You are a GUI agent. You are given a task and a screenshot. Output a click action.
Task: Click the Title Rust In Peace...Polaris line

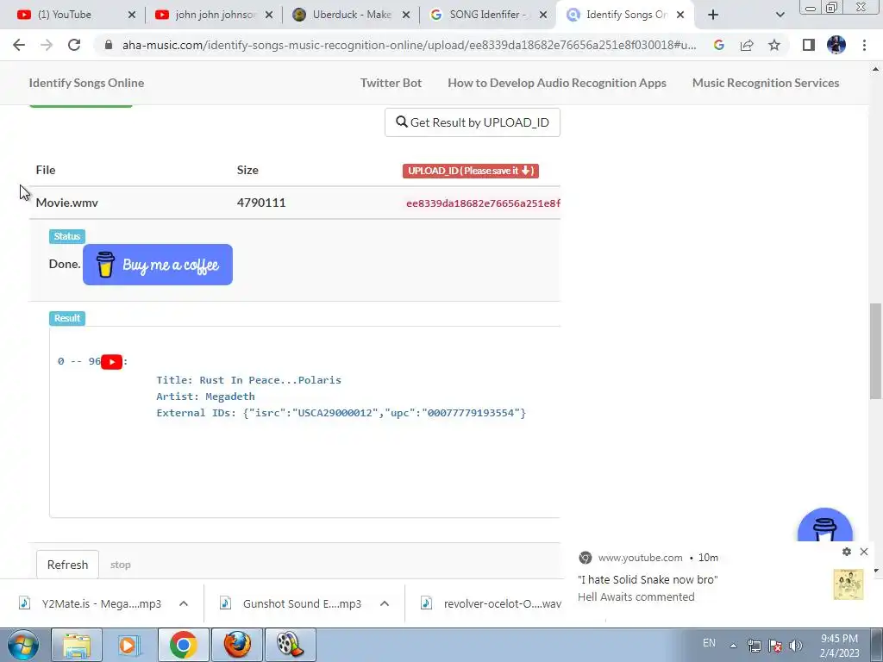(249, 380)
